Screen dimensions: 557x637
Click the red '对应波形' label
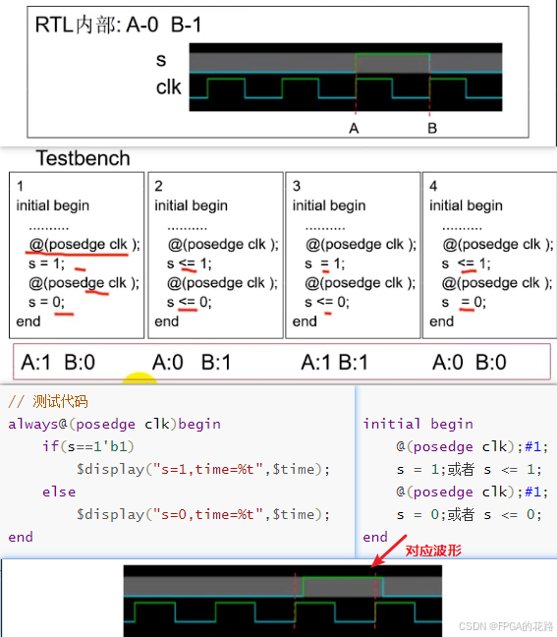point(433,550)
